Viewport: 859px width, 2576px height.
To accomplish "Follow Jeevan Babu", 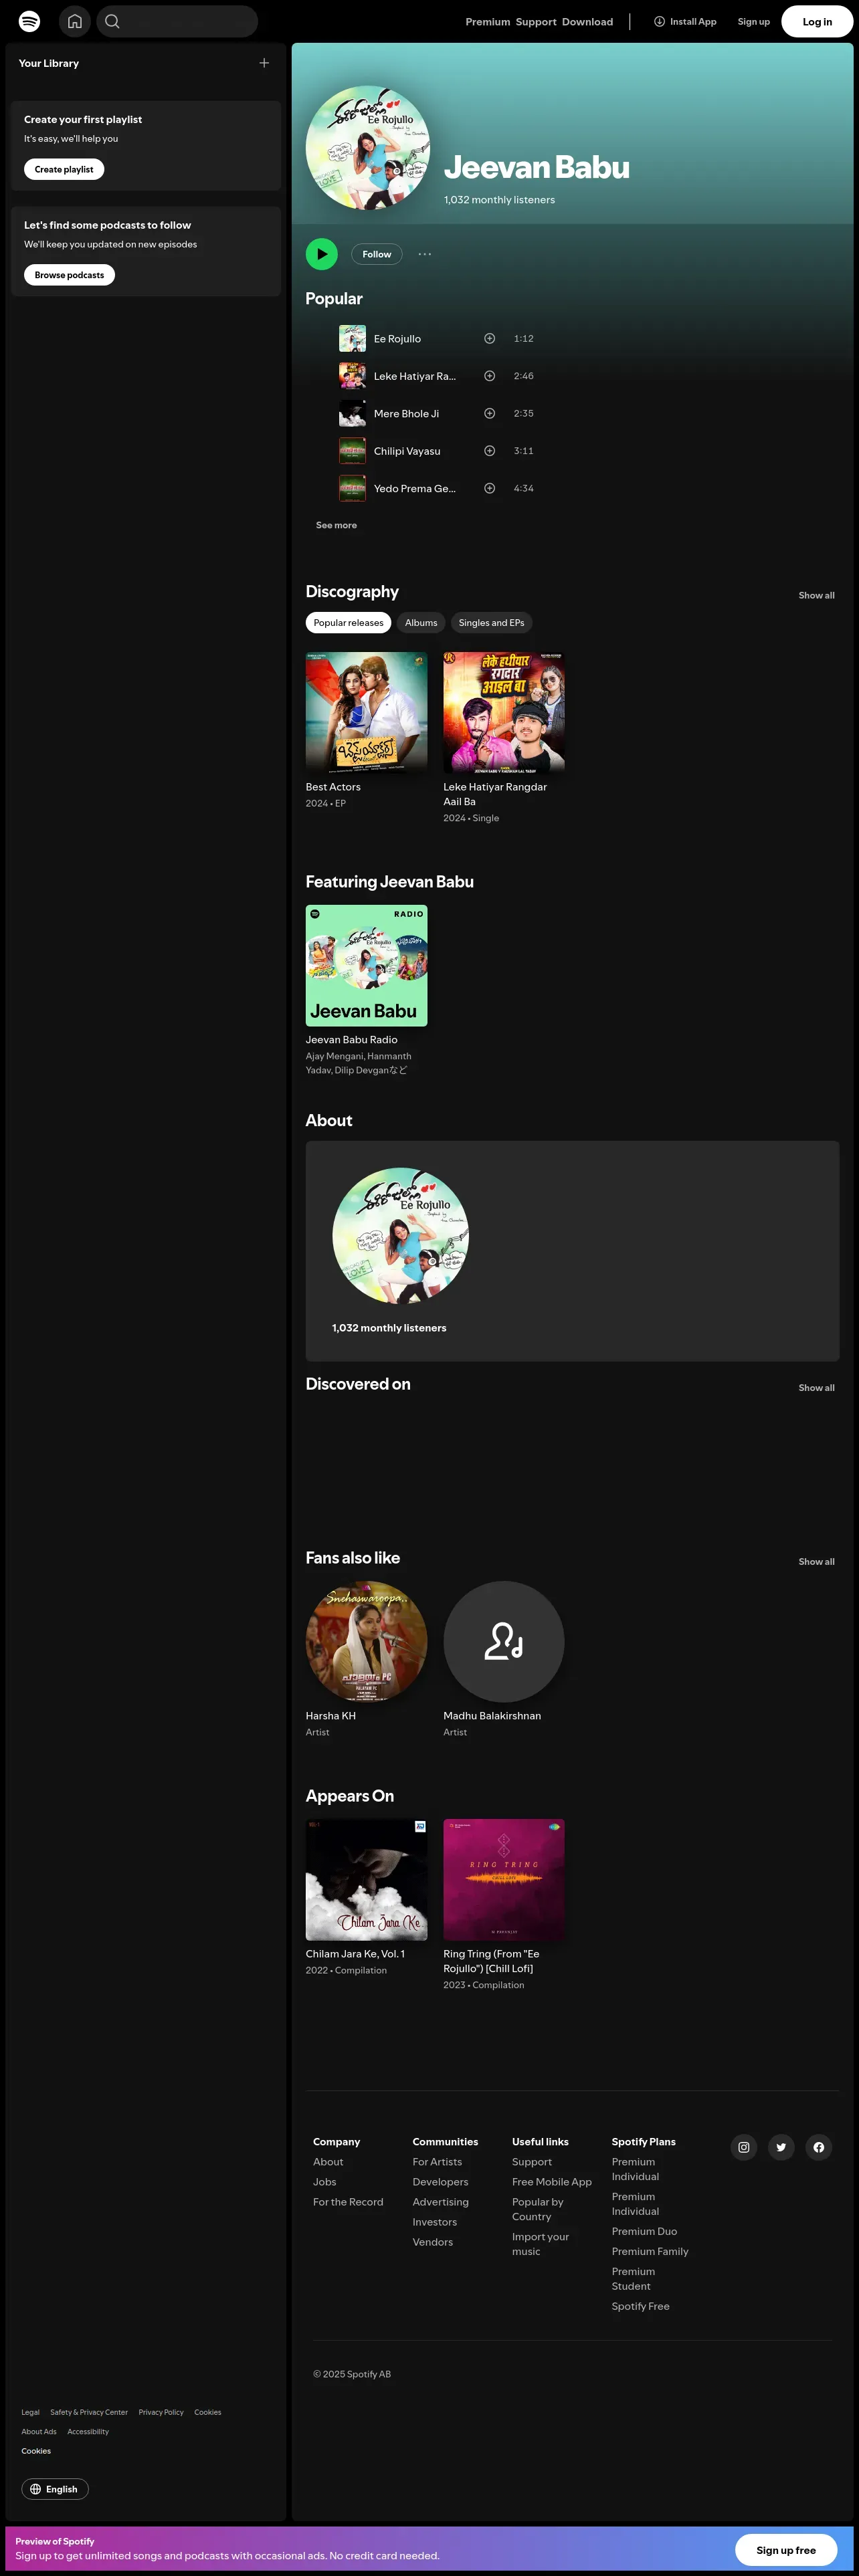I will click(377, 254).
